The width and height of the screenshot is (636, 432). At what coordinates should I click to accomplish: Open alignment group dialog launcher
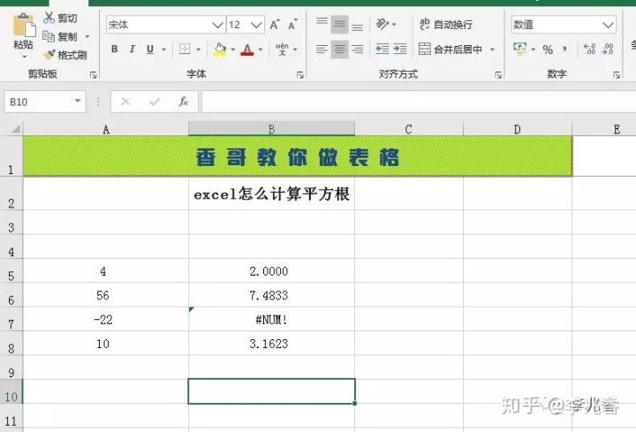498,74
